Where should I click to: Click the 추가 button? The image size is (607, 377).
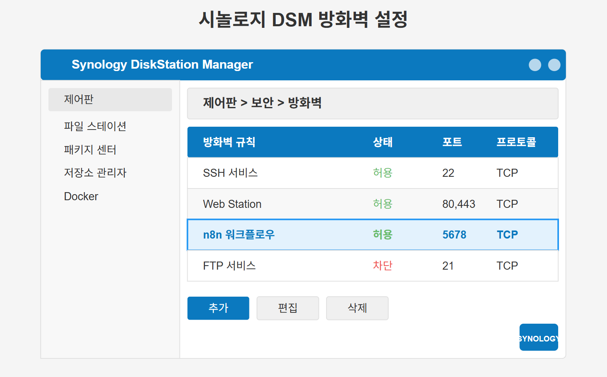pos(218,308)
